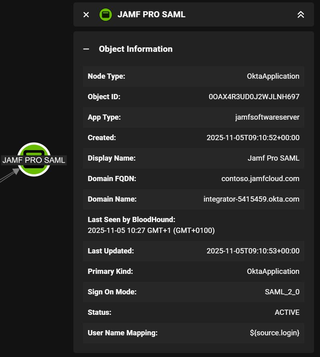Click the Status label
The height and width of the screenshot is (357, 320).
click(x=99, y=312)
